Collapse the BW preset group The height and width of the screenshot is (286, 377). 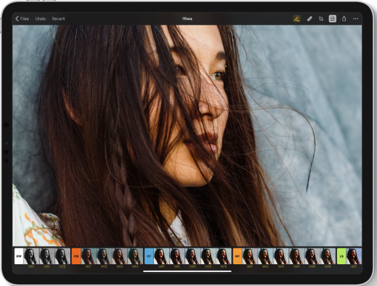(19, 256)
